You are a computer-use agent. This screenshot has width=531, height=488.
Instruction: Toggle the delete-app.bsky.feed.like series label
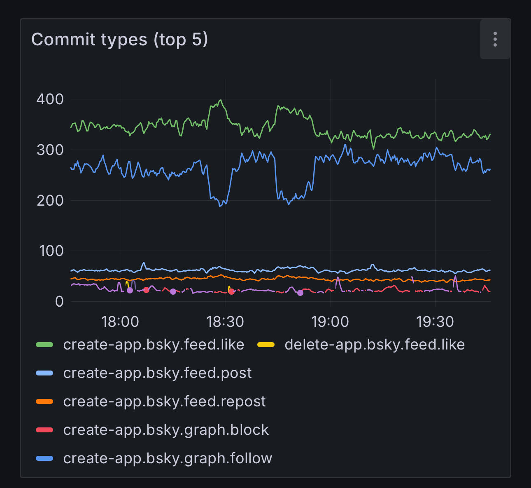point(374,345)
